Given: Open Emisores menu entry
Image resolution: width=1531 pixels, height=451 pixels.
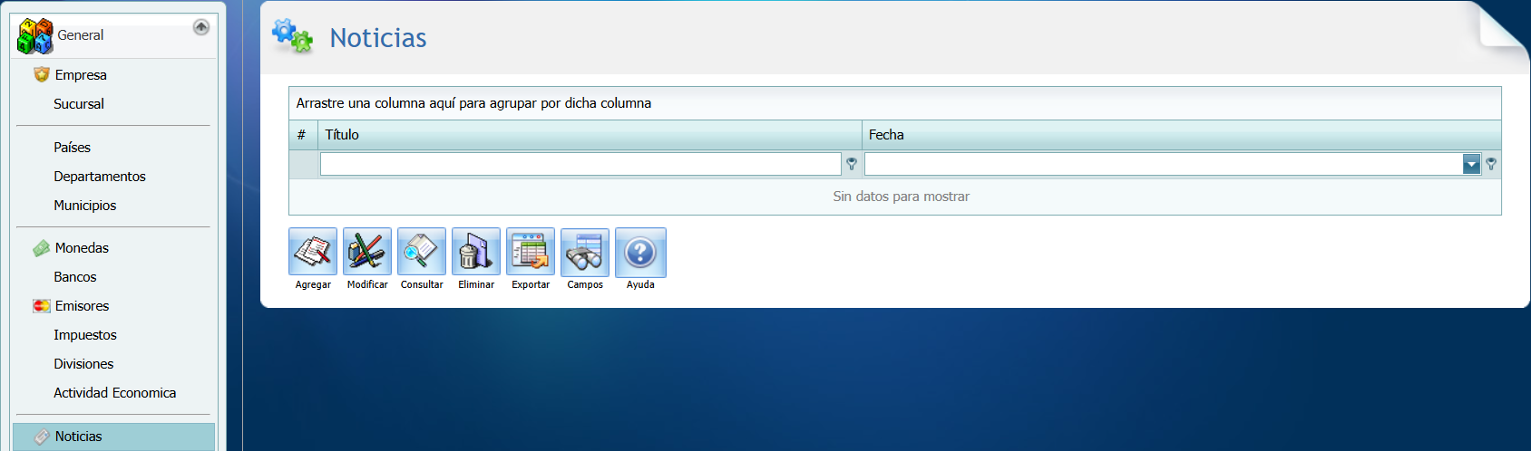Looking at the screenshot, I should click(x=82, y=306).
